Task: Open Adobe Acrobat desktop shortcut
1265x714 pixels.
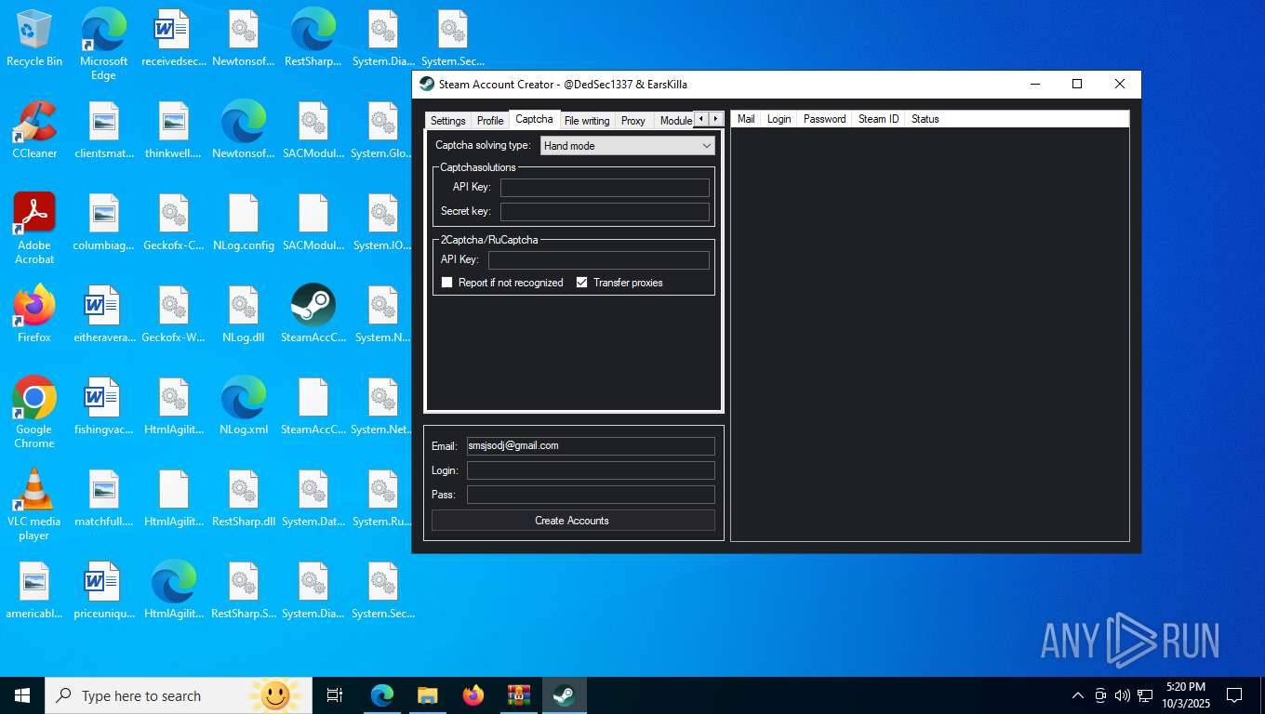Action: tap(34, 228)
